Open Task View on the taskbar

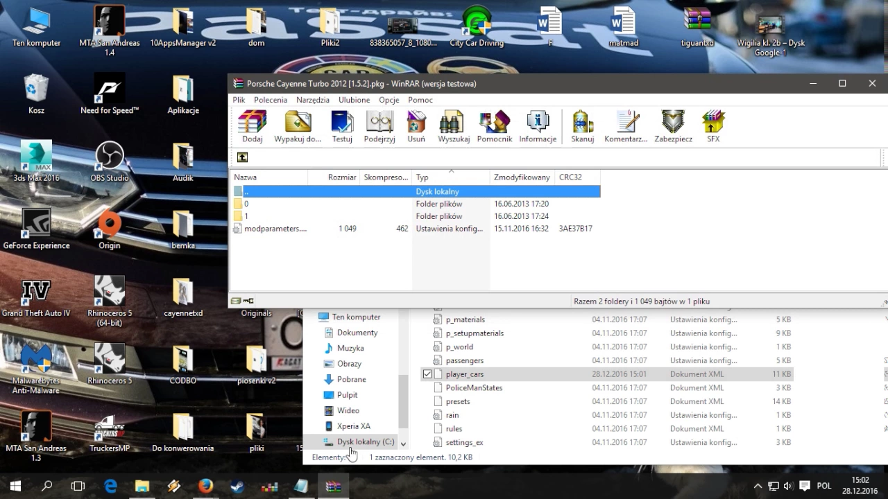click(x=78, y=487)
